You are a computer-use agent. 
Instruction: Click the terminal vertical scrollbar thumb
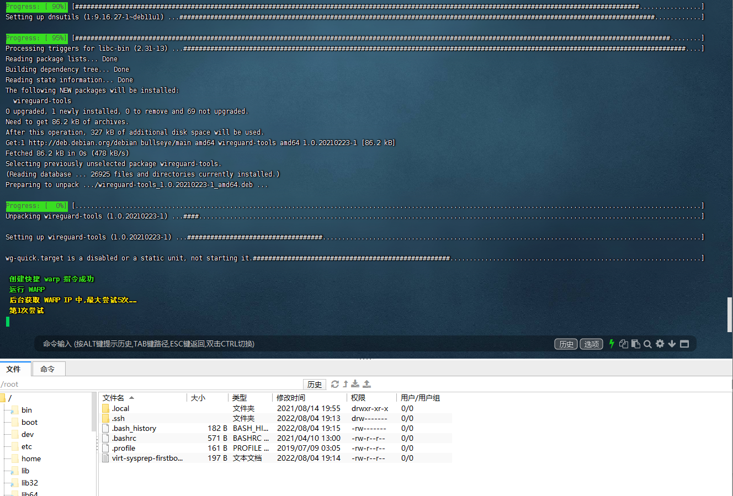(730, 314)
